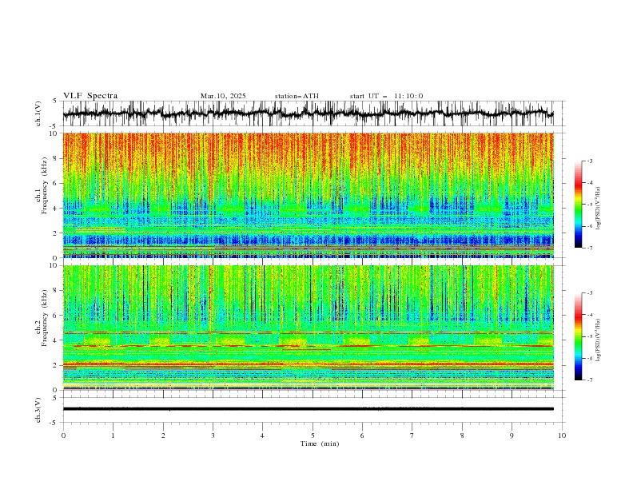Click the ch.1 spectrogram plot
Viewport: 633px width, 489px height.
(x=309, y=195)
